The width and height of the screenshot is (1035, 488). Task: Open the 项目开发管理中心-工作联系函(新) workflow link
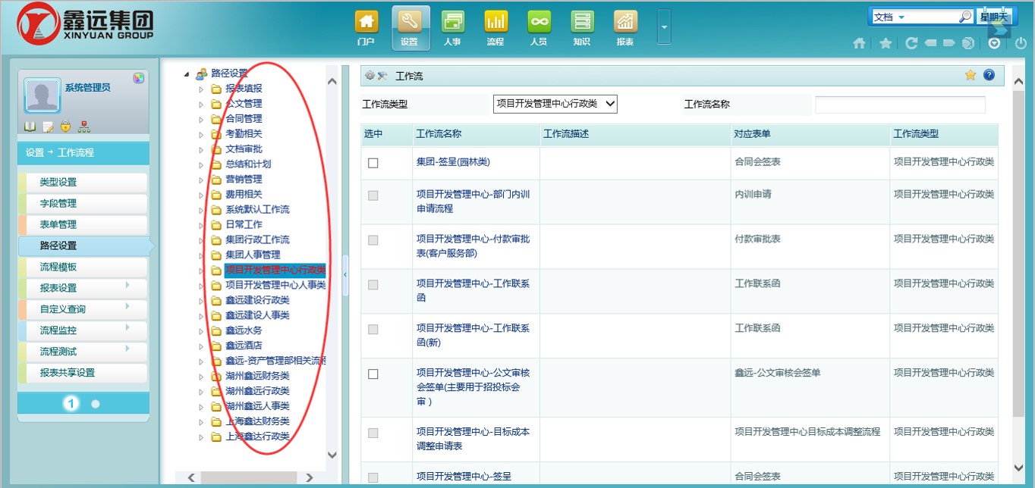(473, 336)
